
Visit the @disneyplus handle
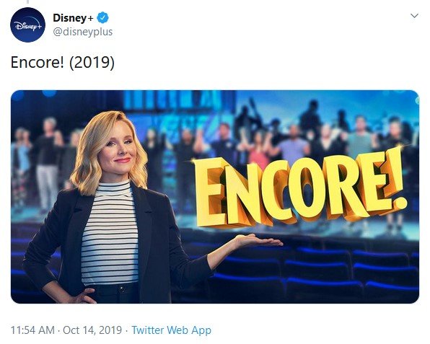82,32
